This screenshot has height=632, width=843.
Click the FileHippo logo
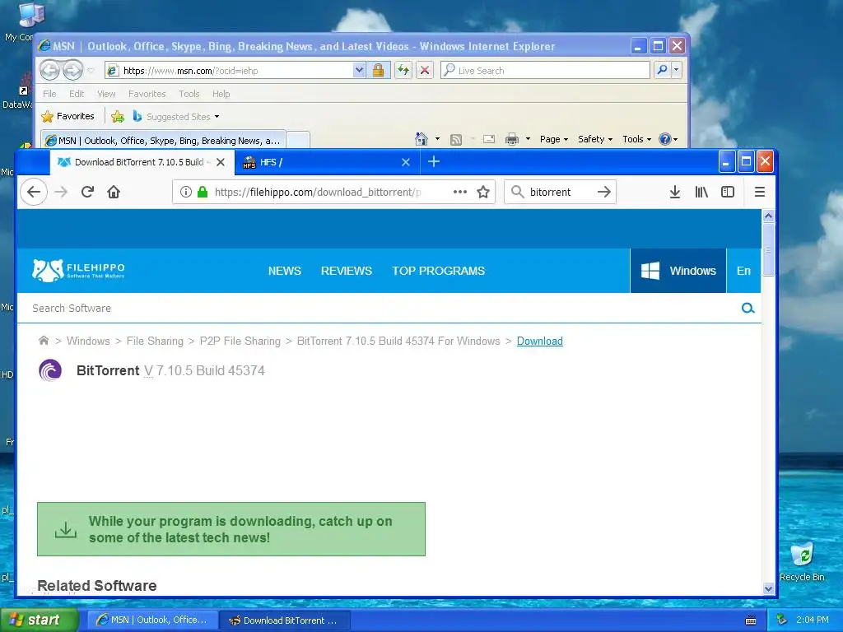point(78,270)
